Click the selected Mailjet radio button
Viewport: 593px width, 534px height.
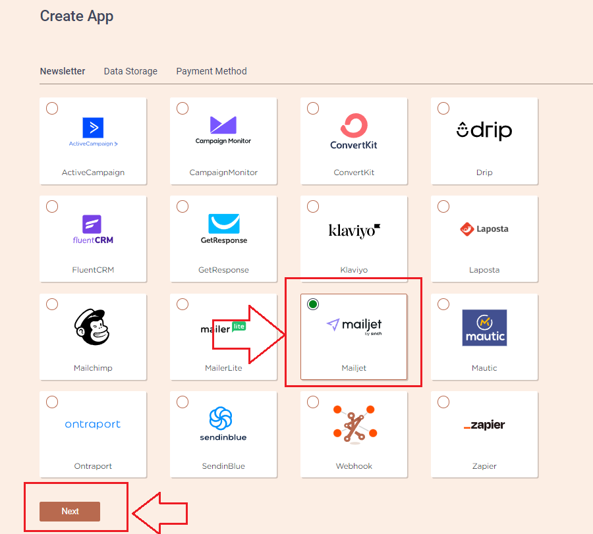pyautogui.click(x=313, y=304)
